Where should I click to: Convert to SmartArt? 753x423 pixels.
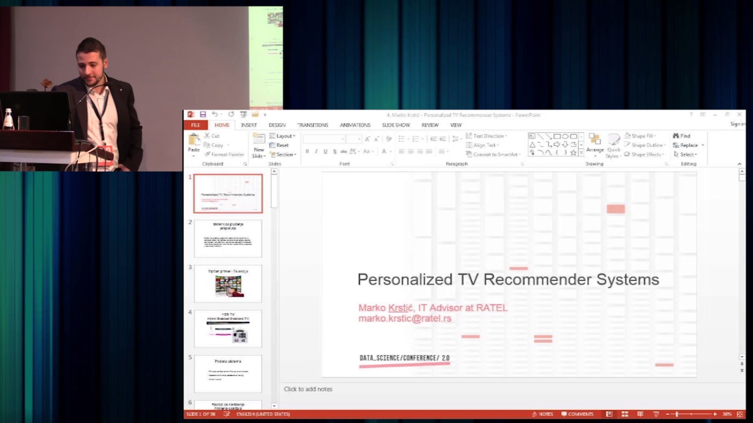492,155
